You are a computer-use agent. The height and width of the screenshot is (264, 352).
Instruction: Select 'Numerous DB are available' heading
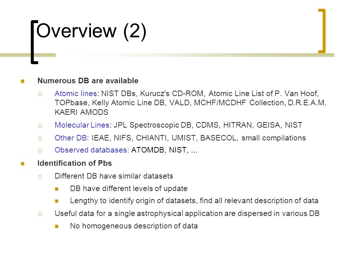pos(88,81)
